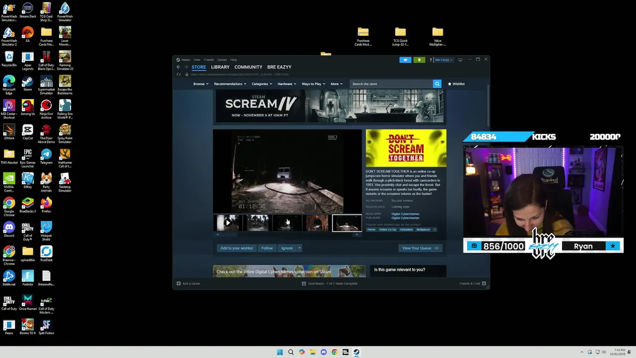This screenshot has height=358, width=636.
Task: Open Epic Games Launcher desktop icon
Action: (x=28, y=158)
